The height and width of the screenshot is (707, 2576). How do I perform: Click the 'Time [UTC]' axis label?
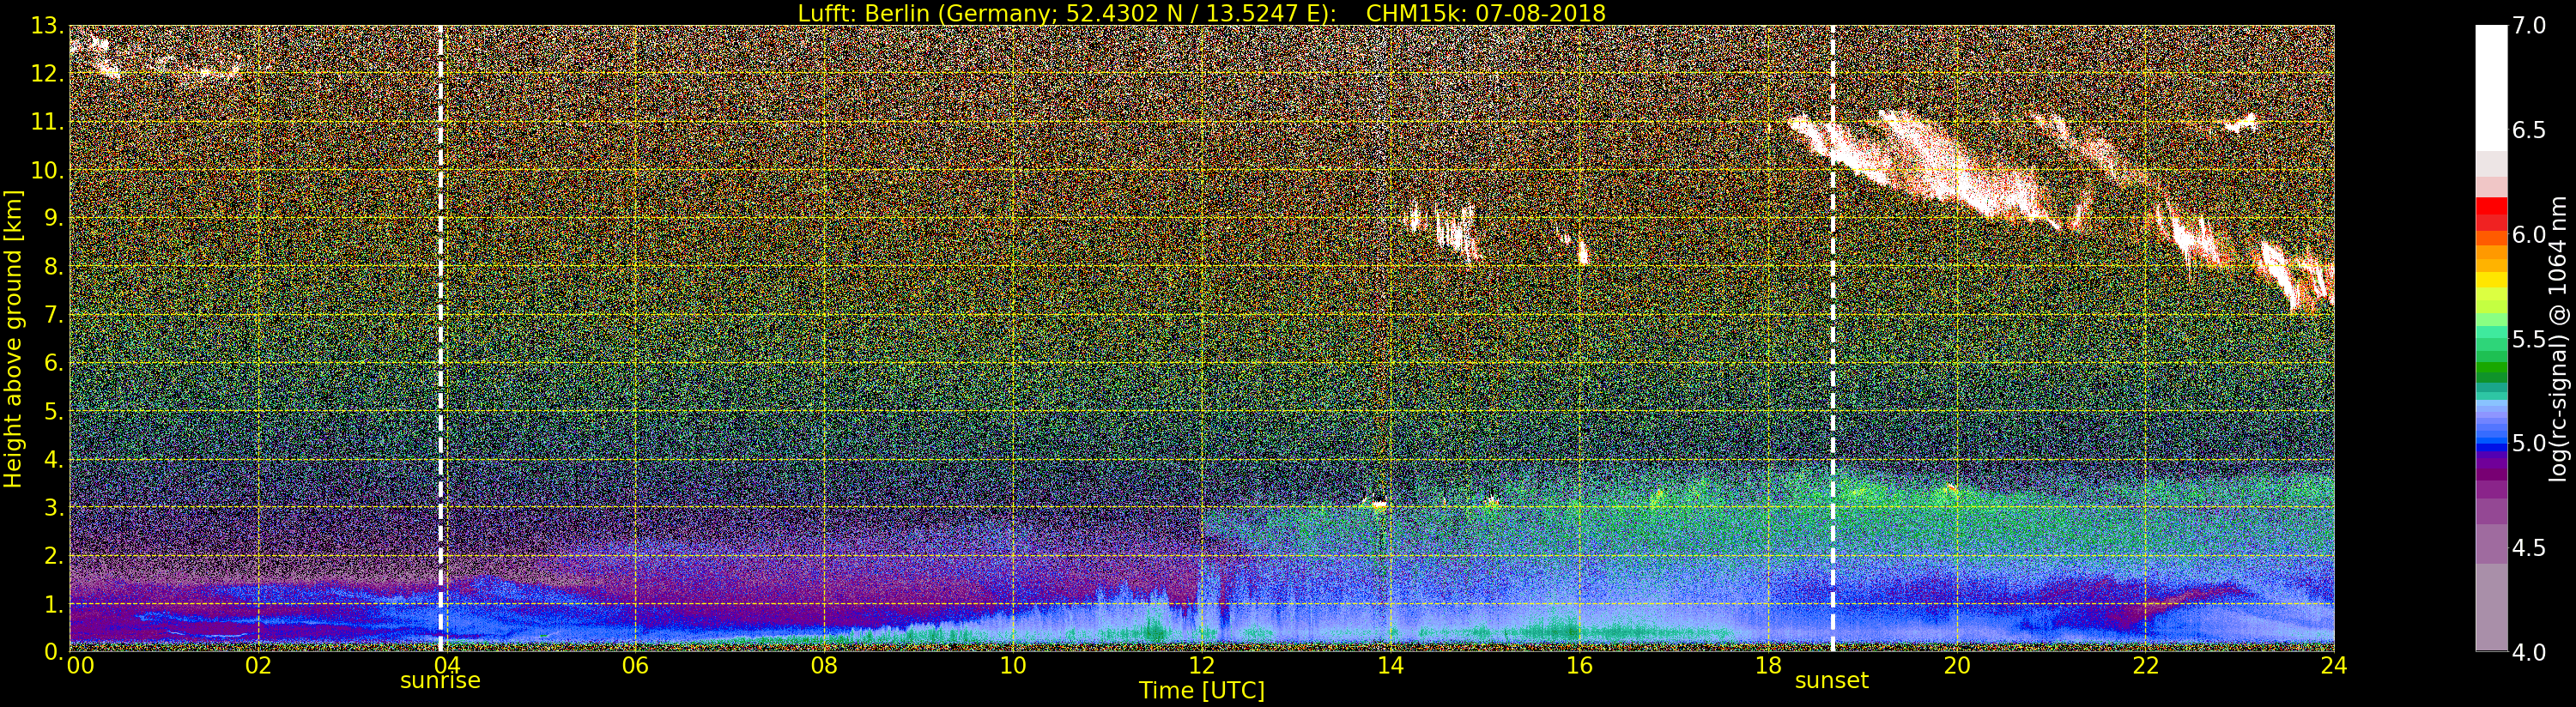[1201, 690]
